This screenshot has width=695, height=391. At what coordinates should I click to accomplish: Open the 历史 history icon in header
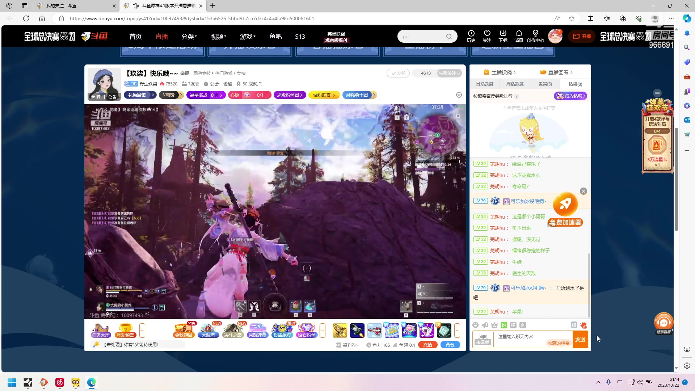coord(471,36)
